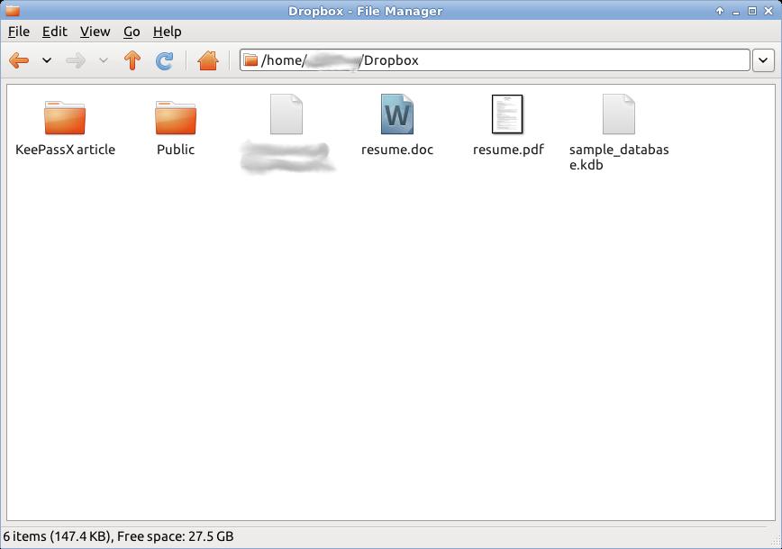Image resolution: width=782 pixels, height=549 pixels.
Task: Shade window with title bar up-arrow
Action: point(719,11)
